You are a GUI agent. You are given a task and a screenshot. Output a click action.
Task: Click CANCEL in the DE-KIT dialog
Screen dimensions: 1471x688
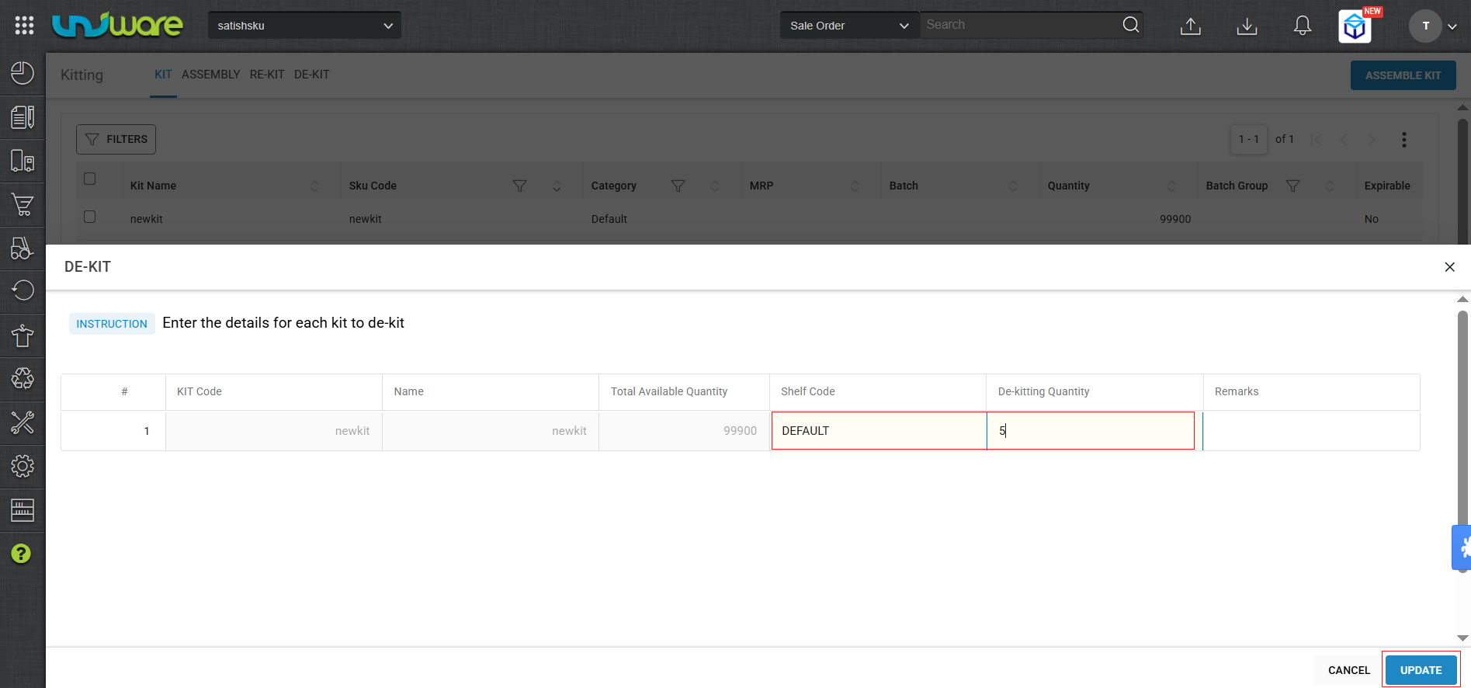point(1349,670)
